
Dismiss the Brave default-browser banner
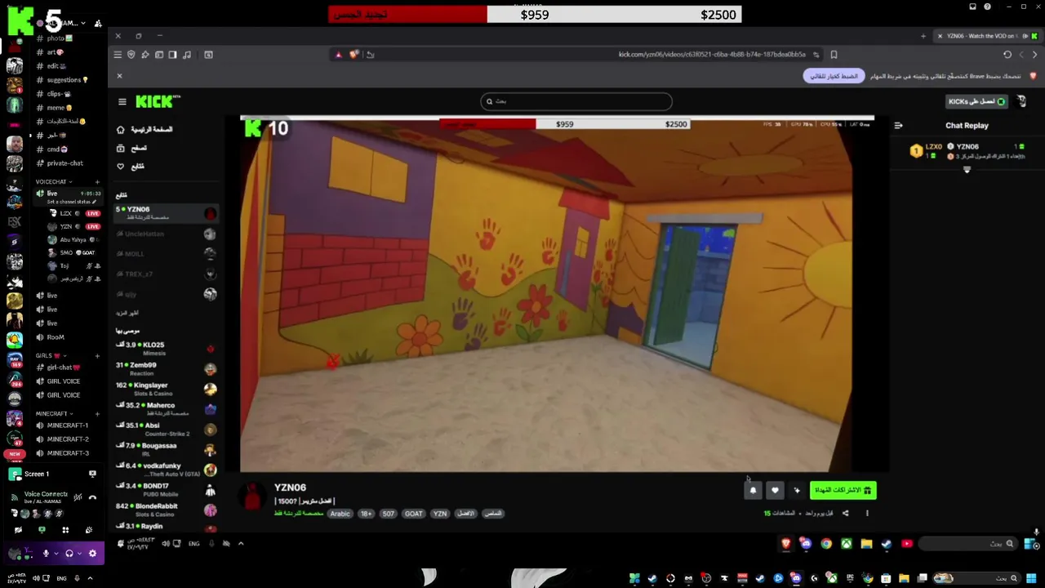click(x=119, y=76)
